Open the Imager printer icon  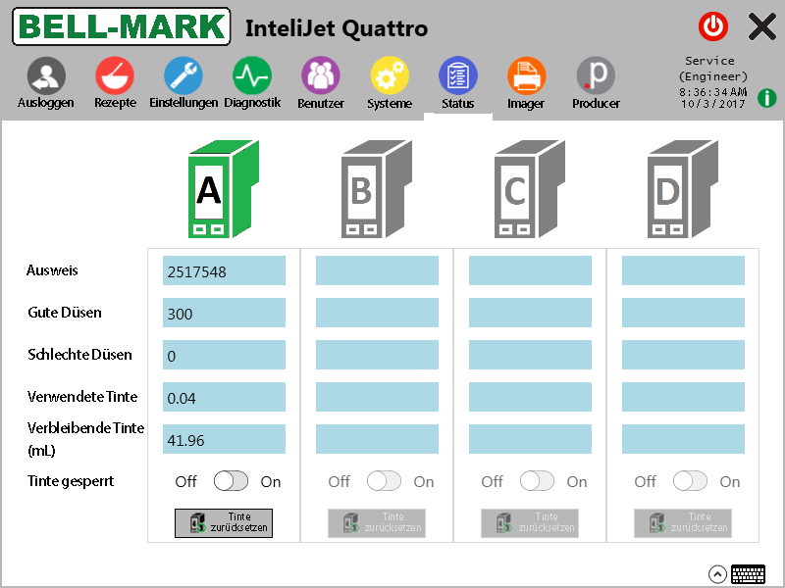pos(526,75)
